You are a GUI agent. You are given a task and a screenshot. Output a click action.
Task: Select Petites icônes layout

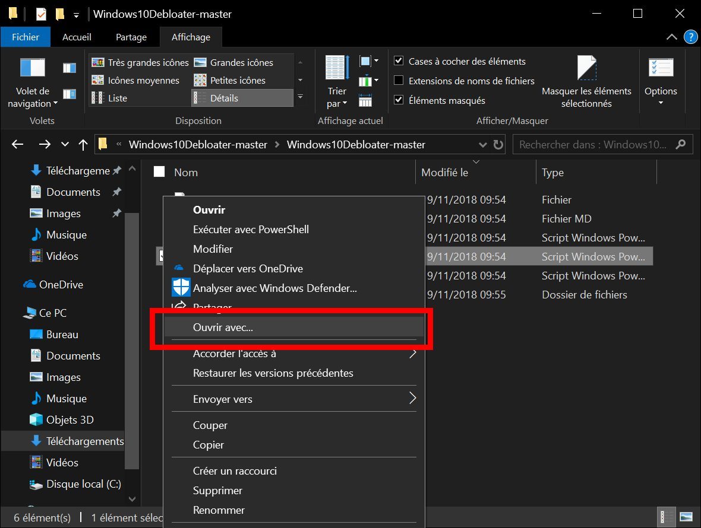tap(230, 80)
